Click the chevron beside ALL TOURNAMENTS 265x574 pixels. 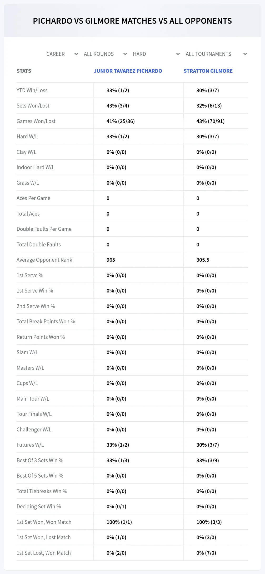(x=245, y=54)
